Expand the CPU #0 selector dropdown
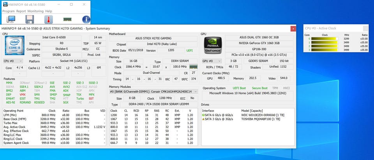 13,61
